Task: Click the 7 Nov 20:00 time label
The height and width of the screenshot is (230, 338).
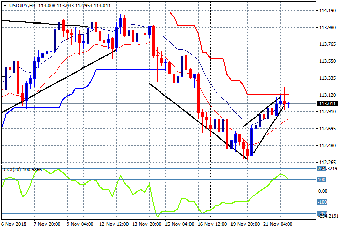Action: tap(47, 224)
